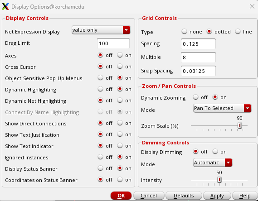Click the grid Spacing field showing 0.125
The image size is (258, 201).
[198, 44]
